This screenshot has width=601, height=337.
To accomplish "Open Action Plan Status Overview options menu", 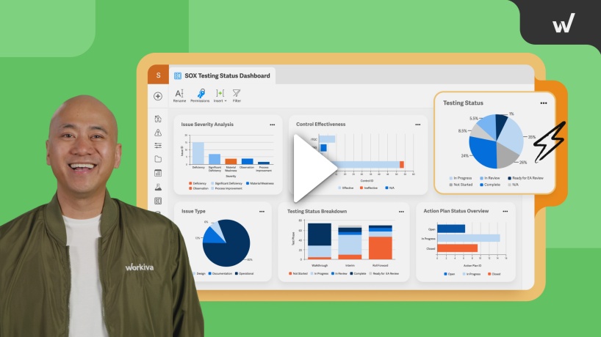I will [x=505, y=211].
